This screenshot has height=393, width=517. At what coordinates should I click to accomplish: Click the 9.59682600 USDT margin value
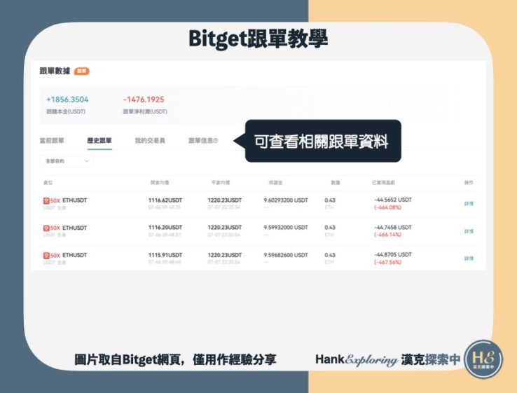[286, 255]
